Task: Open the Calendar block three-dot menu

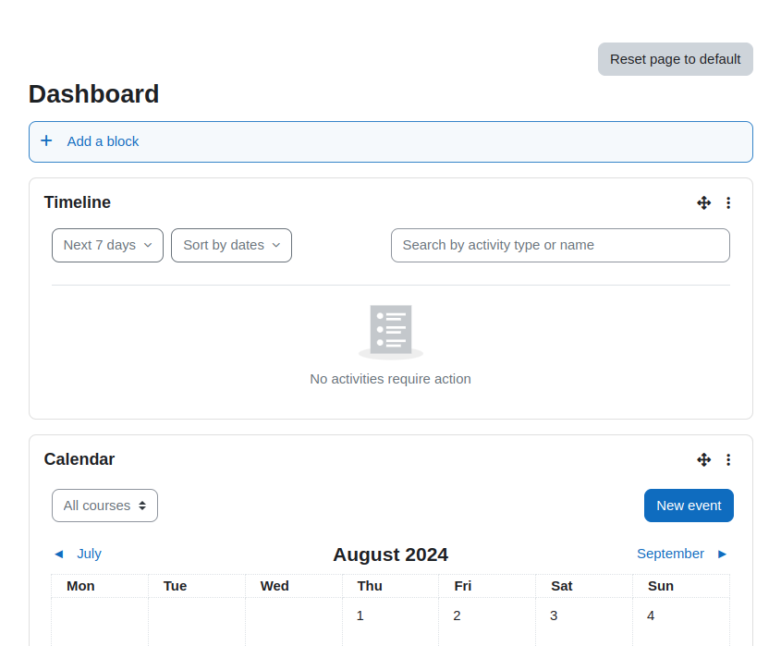Action: coord(728,459)
